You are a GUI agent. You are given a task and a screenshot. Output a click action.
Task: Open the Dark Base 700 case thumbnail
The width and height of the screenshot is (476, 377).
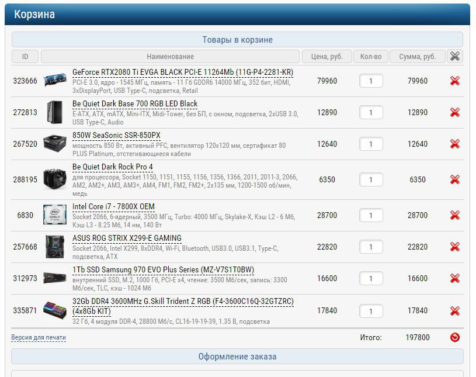click(x=55, y=112)
